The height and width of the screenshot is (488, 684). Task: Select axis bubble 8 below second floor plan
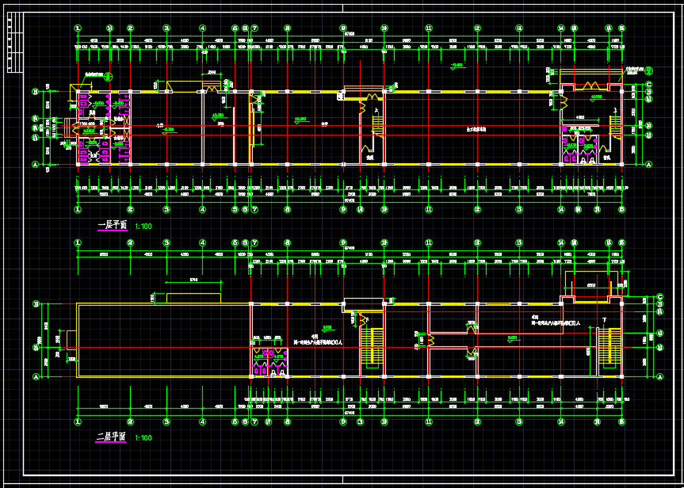(287, 421)
